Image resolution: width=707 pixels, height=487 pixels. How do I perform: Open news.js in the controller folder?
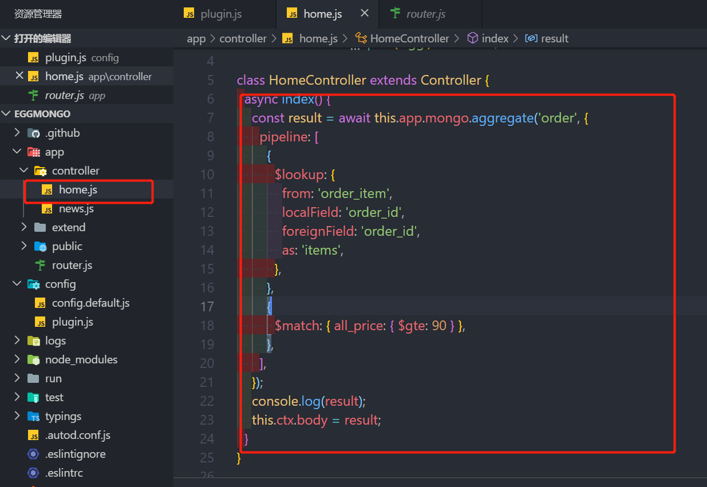click(76, 208)
